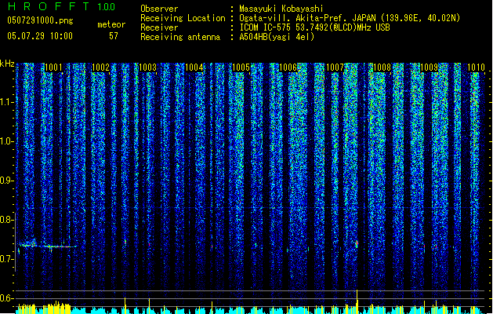Image resolution: width=493 pixels, height=314 pixels.
Task: Click time marker 1004
Action: click(x=194, y=67)
